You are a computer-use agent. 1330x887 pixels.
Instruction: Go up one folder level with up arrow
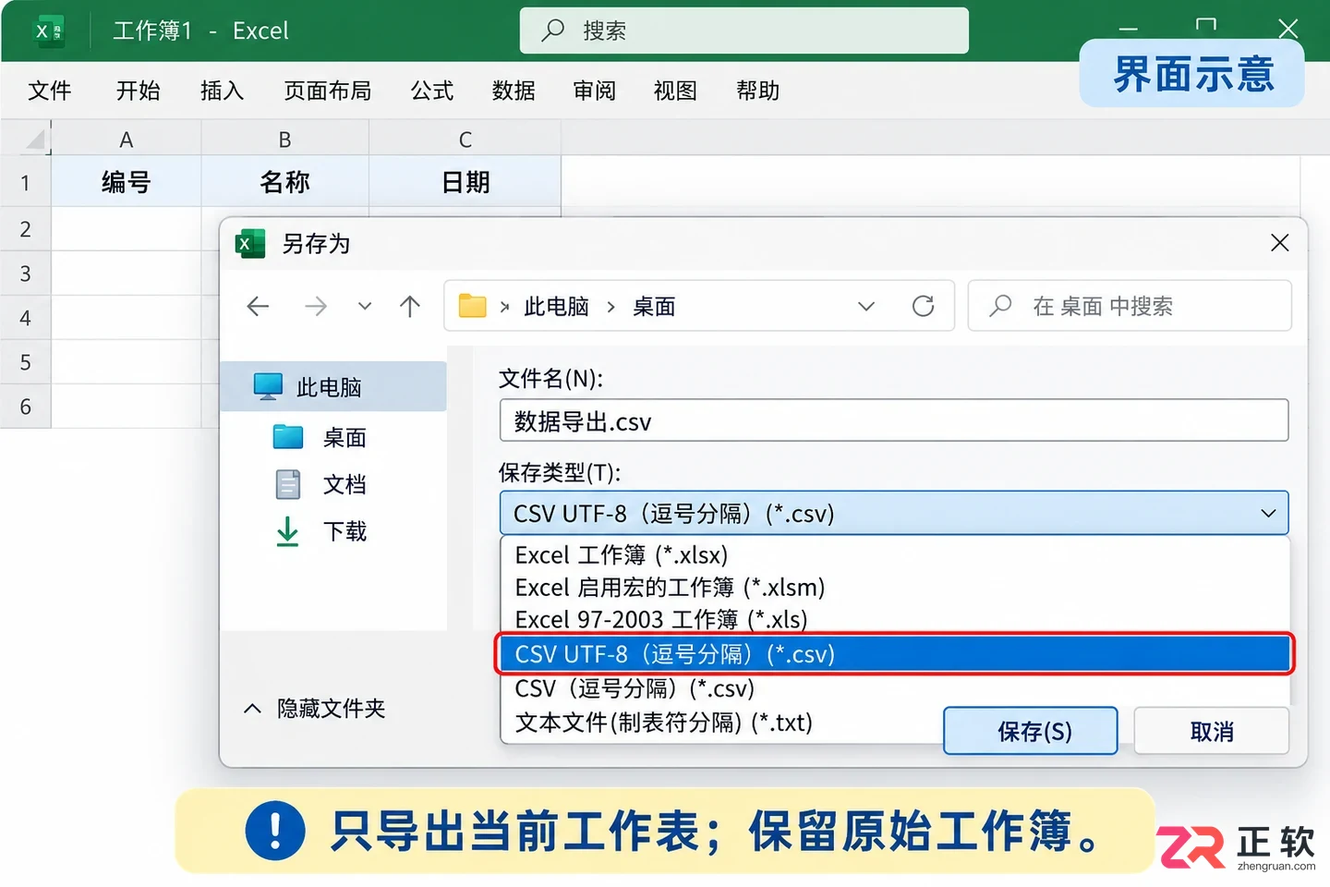(x=410, y=307)
